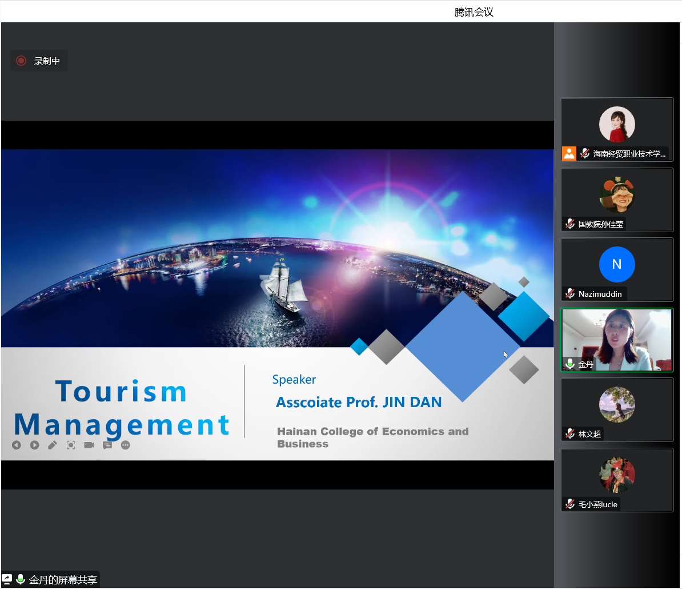Go to previous slide using back arrow
This screenshot has height=589, width=682.
pyautogui.click(x=17, y=445)
